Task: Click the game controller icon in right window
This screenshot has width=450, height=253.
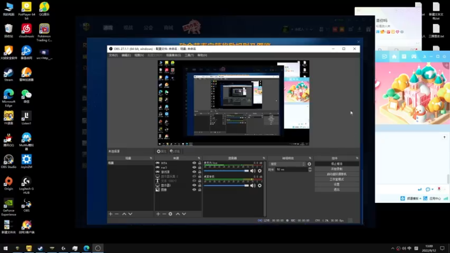Action: 414,57
